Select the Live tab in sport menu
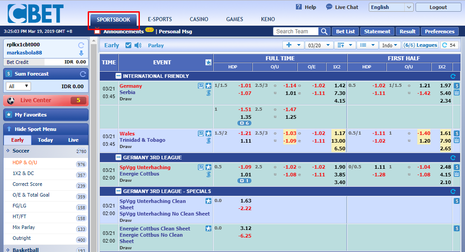This screenshot has width=465, height=252. [x=73, y=140]
